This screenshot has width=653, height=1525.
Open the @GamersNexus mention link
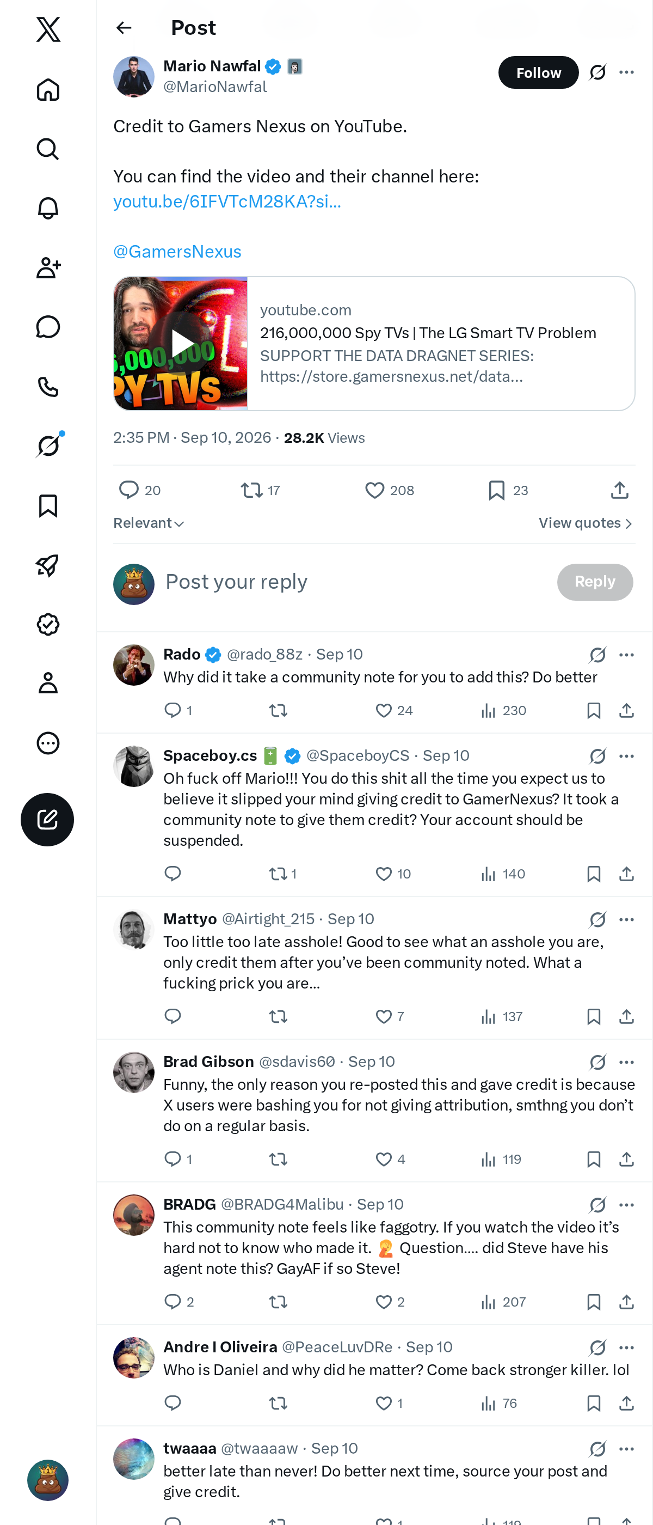coord(177,252)
